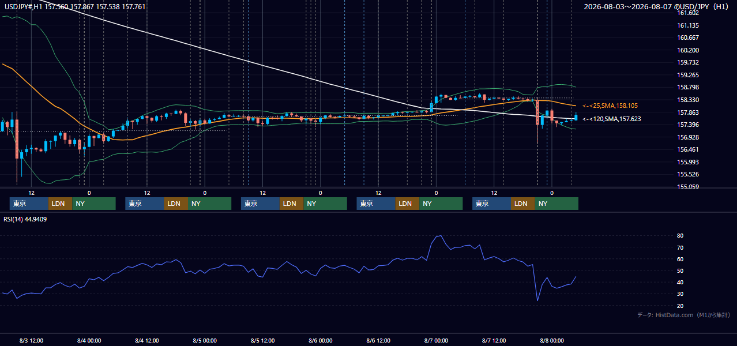
Task: Select the RSI(14) 44.9409 indicator label
Action: tap(25, 219)
